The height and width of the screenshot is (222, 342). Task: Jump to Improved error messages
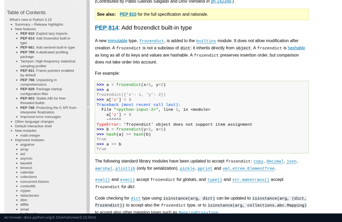pyautogui.click(x=40, y=117)
